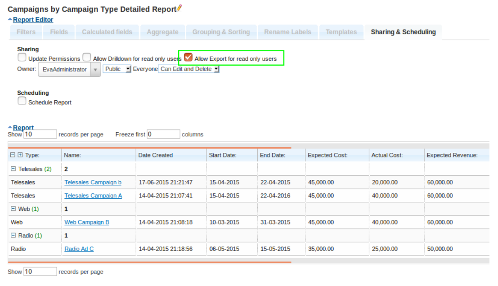The height and width of the screenshot is (286, 498).
Task: Click the pencil edit icon beside report title
Action: (x=179, y=8)
